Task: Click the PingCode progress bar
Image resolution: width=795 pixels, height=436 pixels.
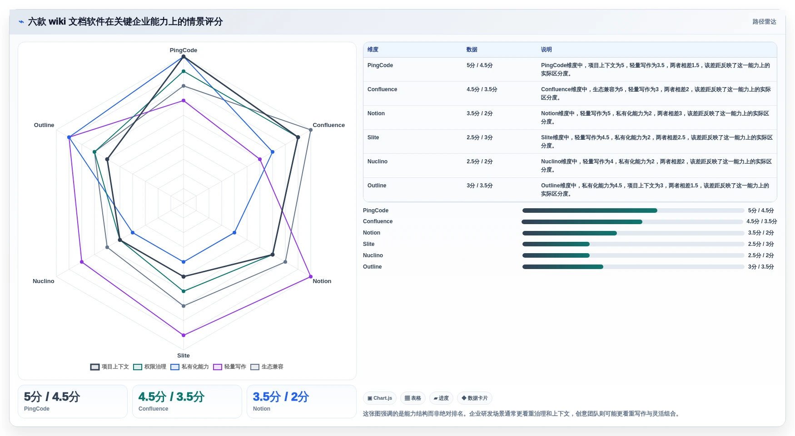Action: click(633, 211)
